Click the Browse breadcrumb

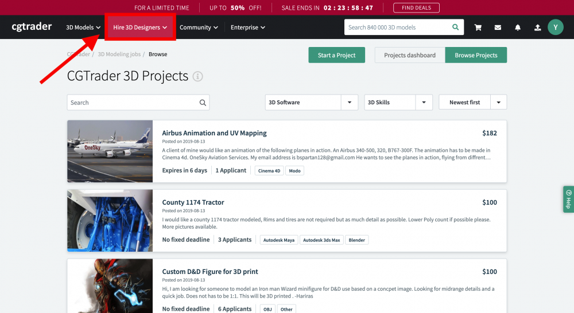point(158,54)
